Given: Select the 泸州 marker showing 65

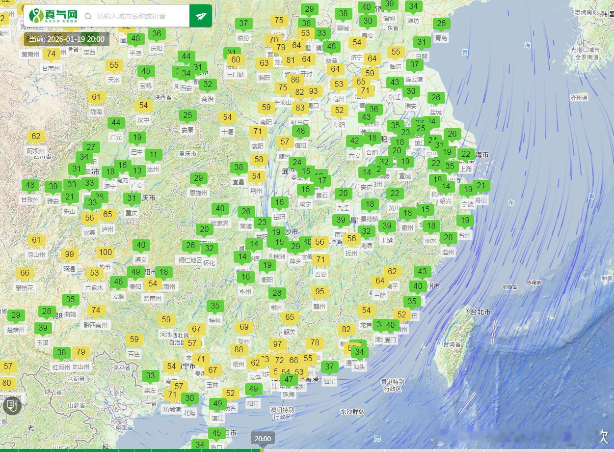Looking at the screenshot, I should point(107,215).
